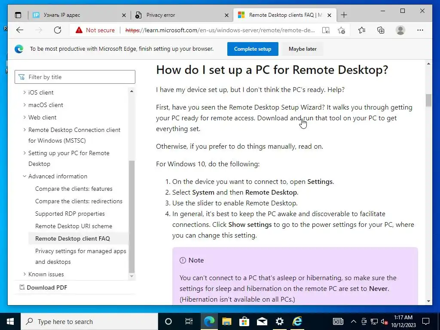The width and height of the screenshot is (440, 330).
Task: Open Task View on the taskbar
Action: 189,321
